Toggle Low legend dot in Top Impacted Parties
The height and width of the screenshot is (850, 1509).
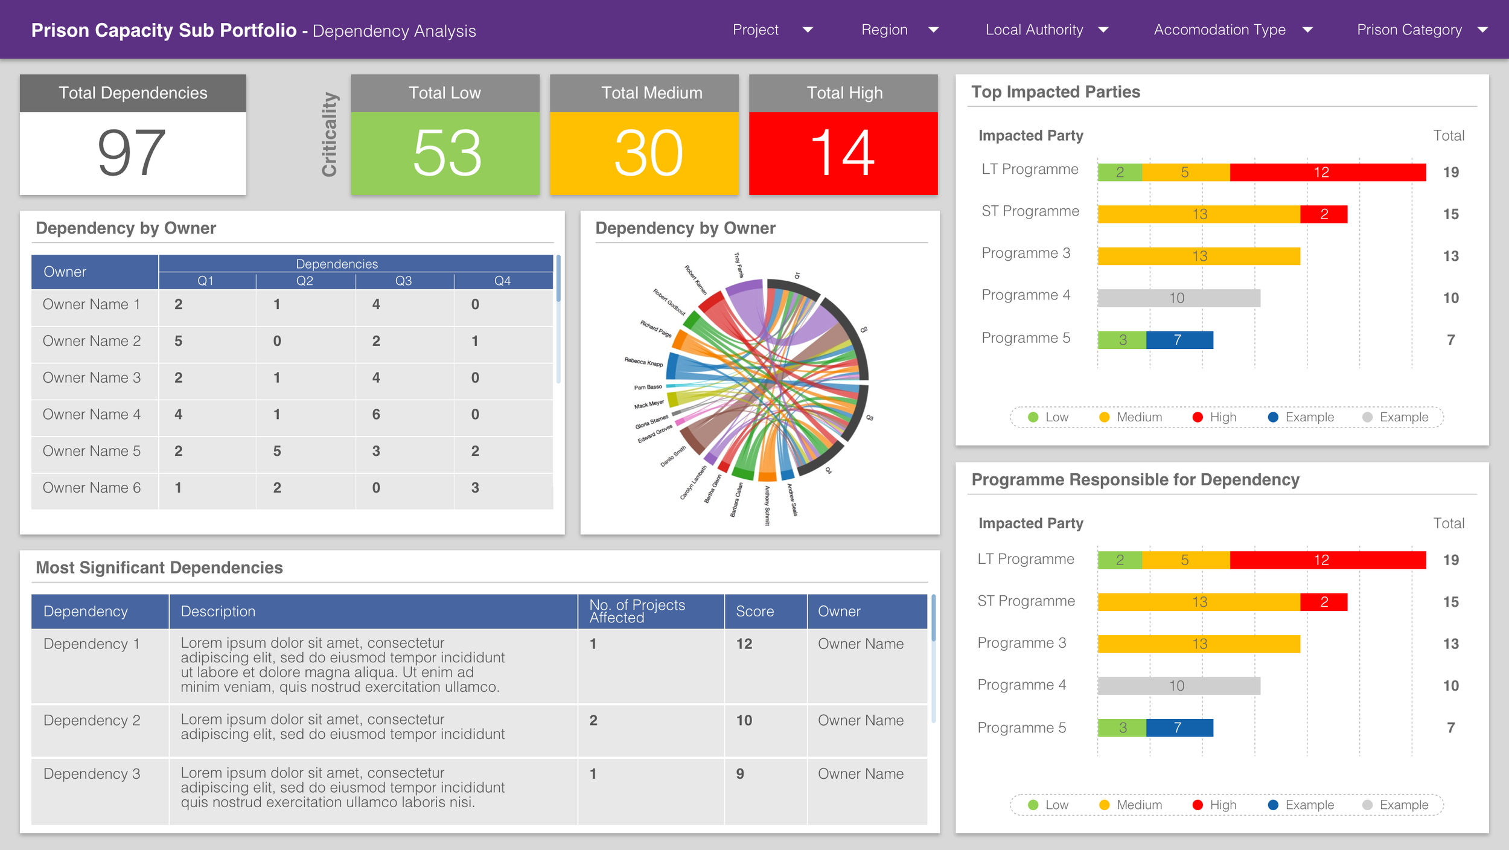1033,417
